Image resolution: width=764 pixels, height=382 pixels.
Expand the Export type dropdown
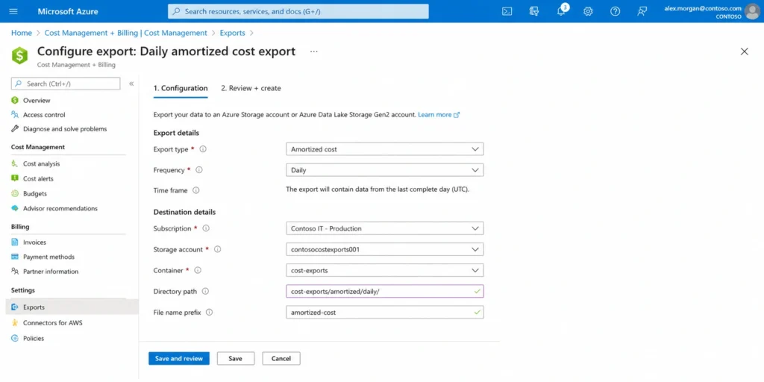384,149
